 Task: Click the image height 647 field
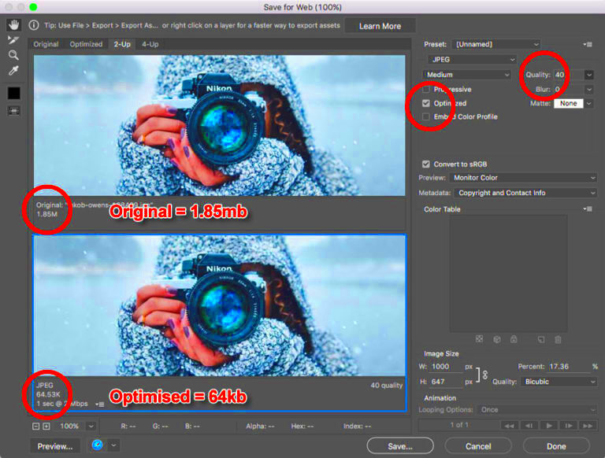(446, 382)
